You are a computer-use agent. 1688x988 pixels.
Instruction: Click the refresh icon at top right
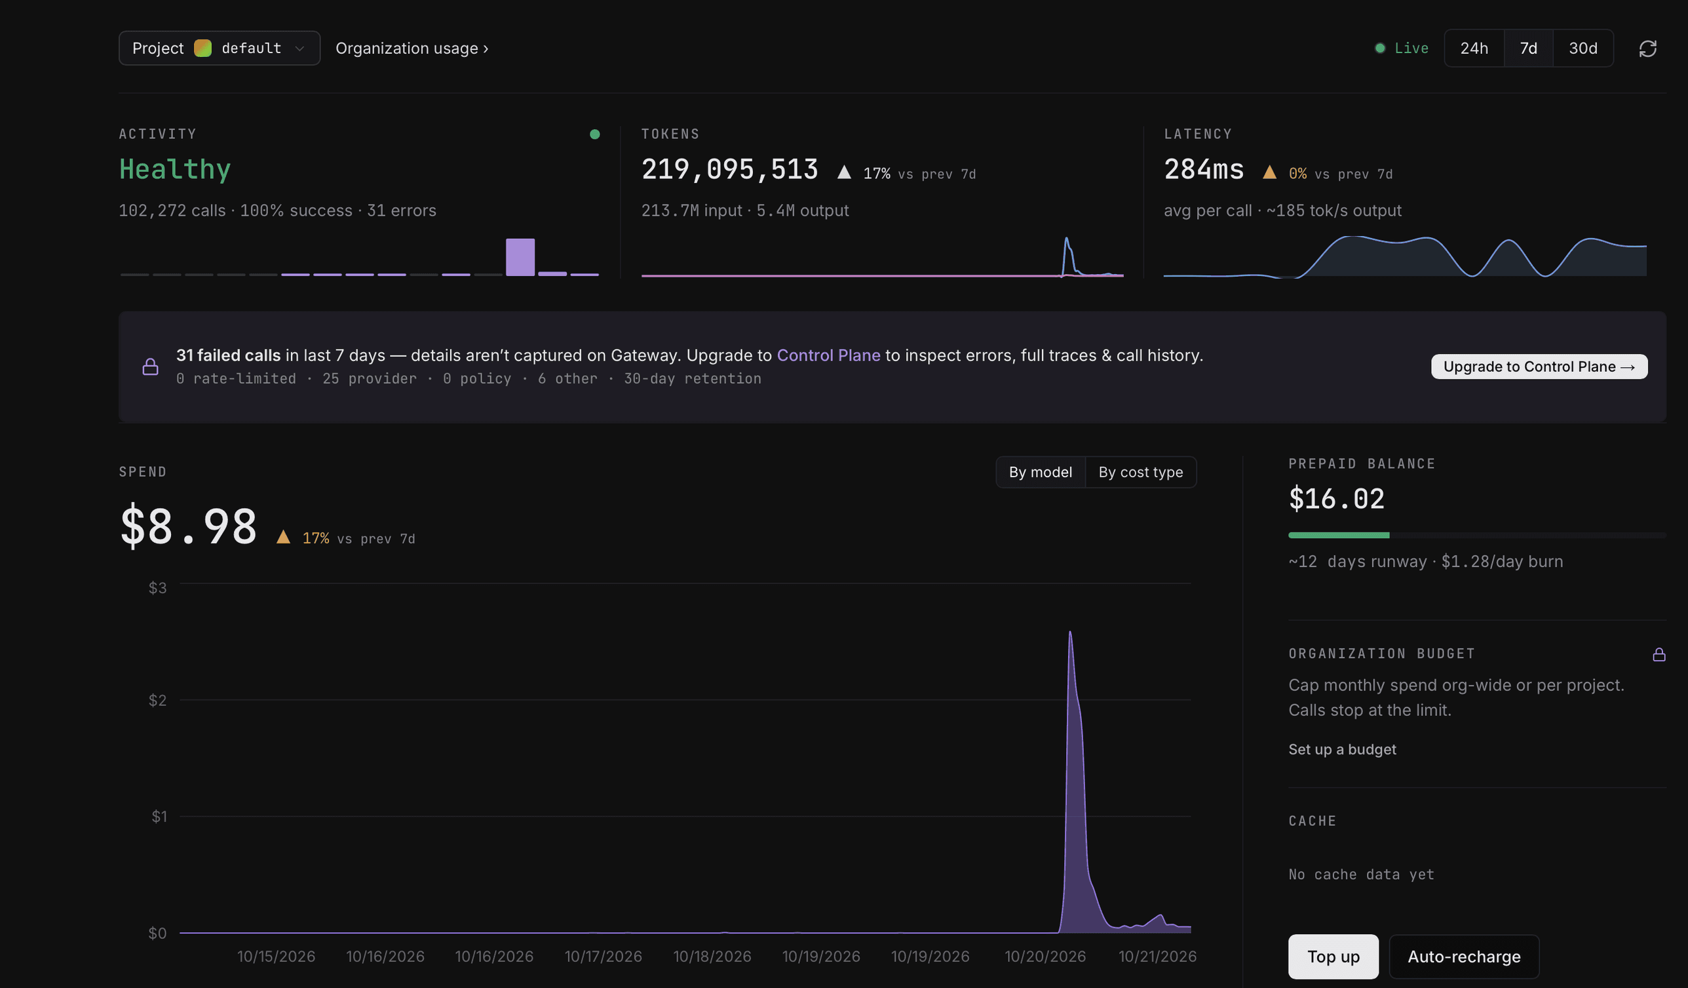[1647, 49]
